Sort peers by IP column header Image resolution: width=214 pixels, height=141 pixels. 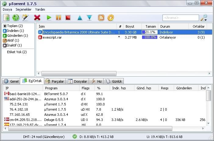coord(23,88)
